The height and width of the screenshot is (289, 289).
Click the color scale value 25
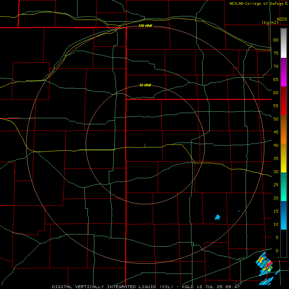[276, 185]
